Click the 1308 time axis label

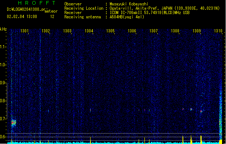coord(175,31)
